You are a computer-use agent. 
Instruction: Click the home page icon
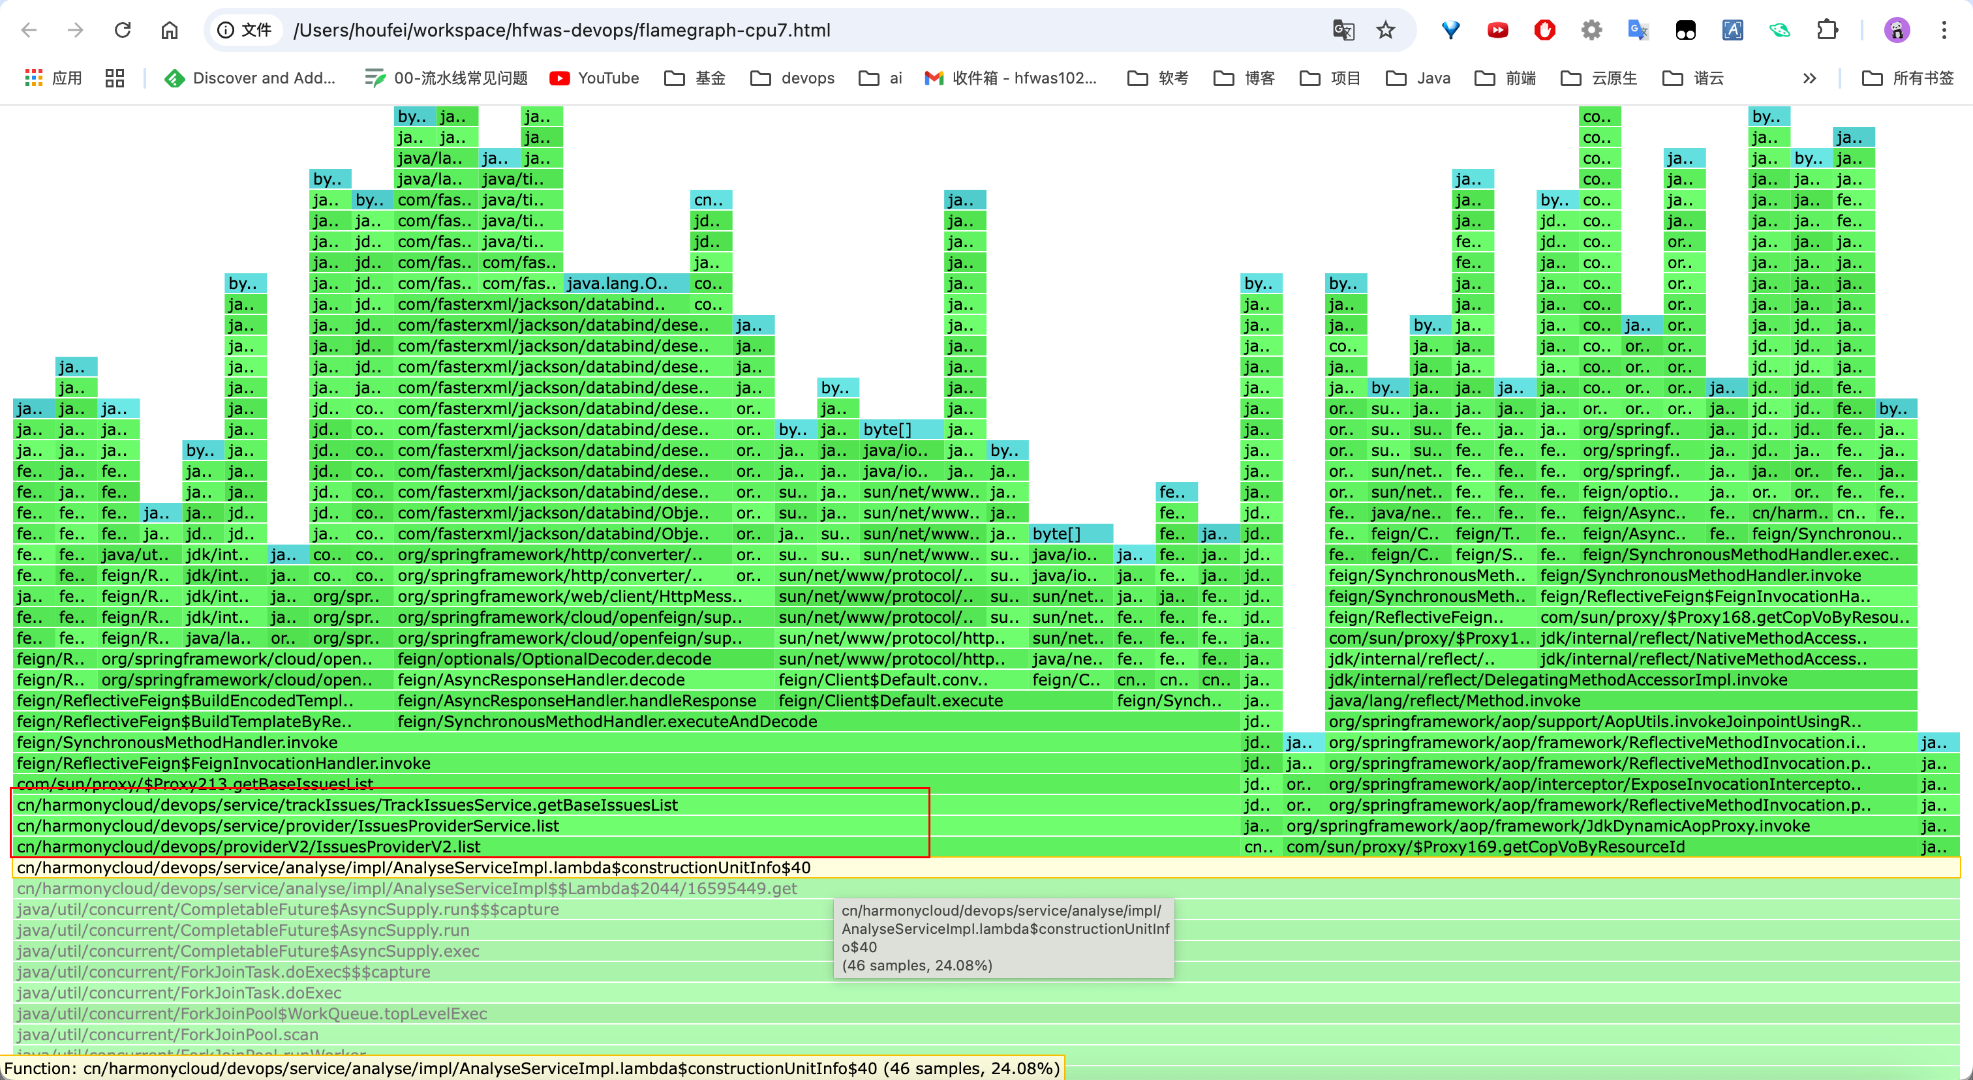click(169, 30)
